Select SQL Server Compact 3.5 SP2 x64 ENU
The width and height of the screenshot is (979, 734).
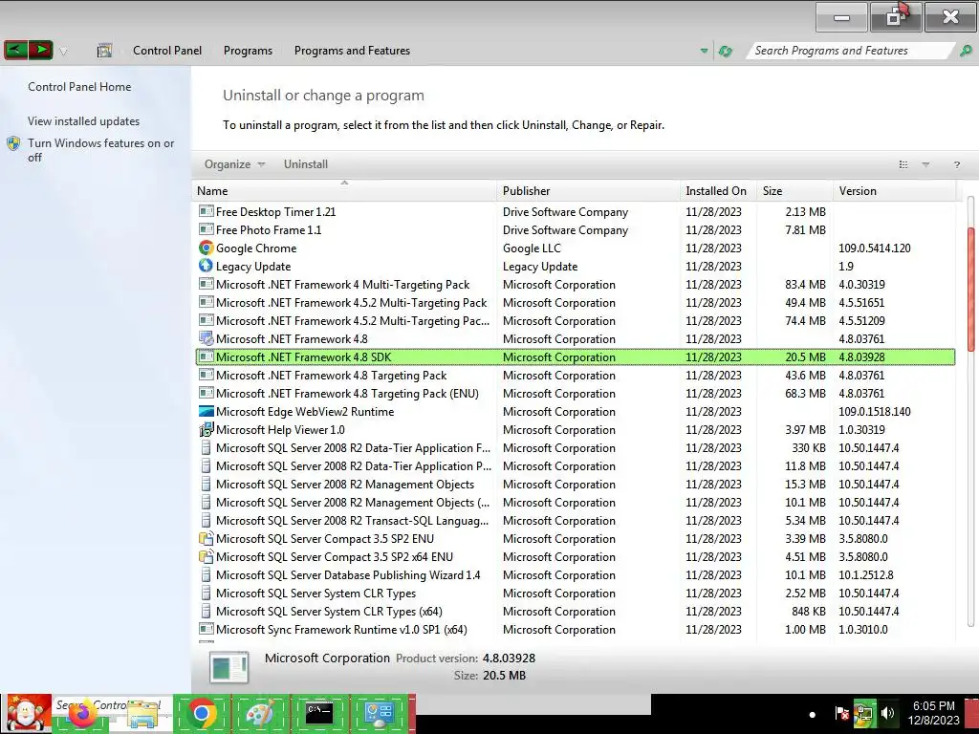click(x=576, y=557)
